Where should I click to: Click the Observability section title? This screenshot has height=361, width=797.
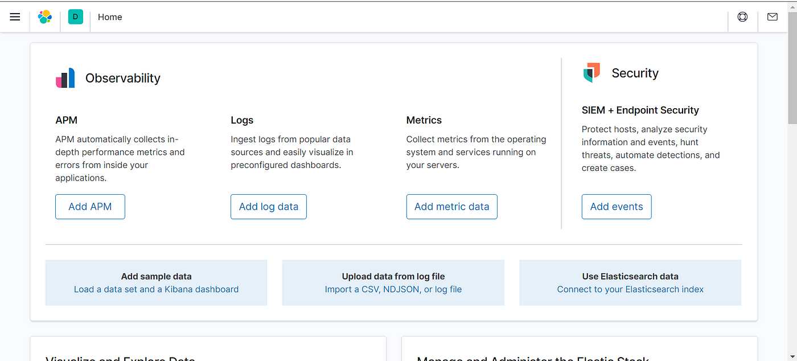pos(123,79)
